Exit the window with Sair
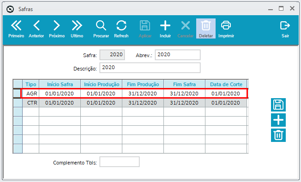301x182 pixels. [x=285, y=29]
